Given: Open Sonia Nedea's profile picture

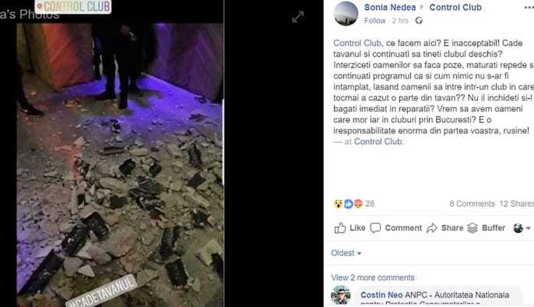Looking at the screenshot, I should [x=346, y=13].
